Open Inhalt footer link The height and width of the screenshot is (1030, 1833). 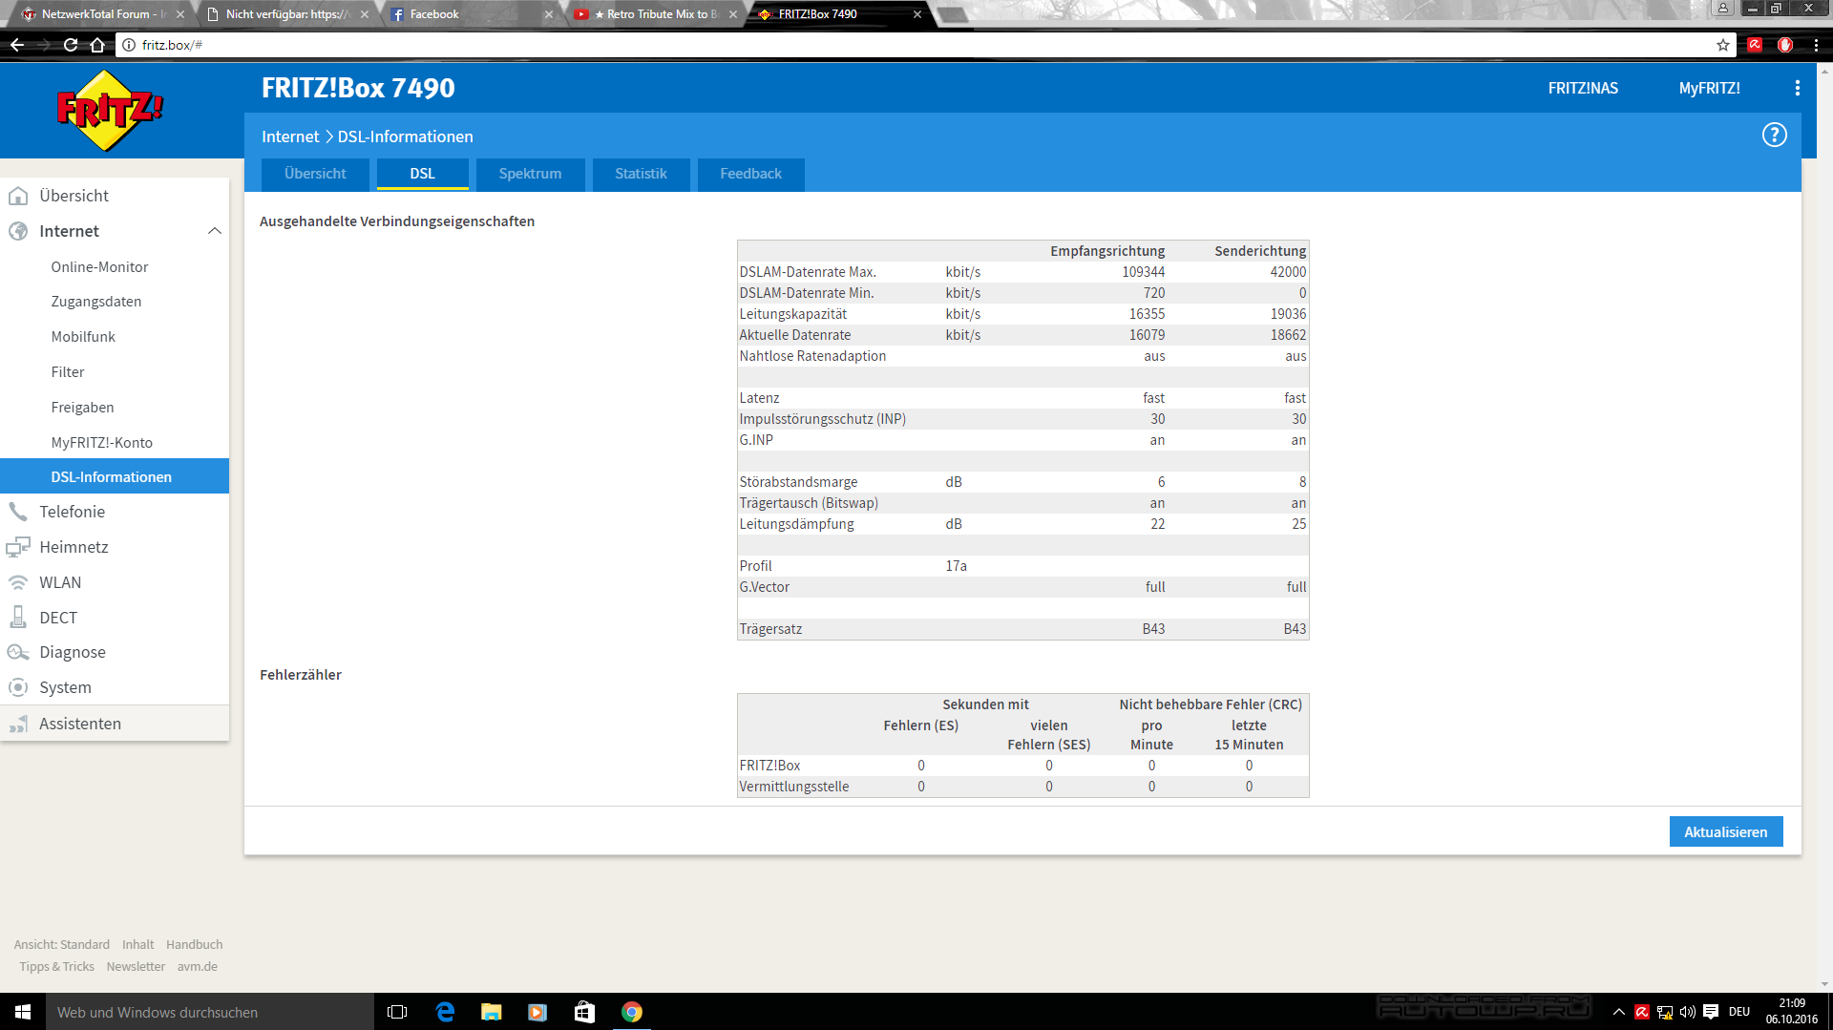(x=137, y=944)
